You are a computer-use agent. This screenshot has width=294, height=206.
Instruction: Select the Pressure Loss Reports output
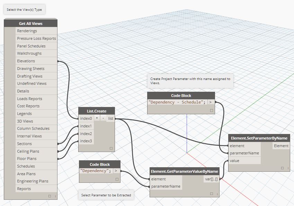click(36, 38)
